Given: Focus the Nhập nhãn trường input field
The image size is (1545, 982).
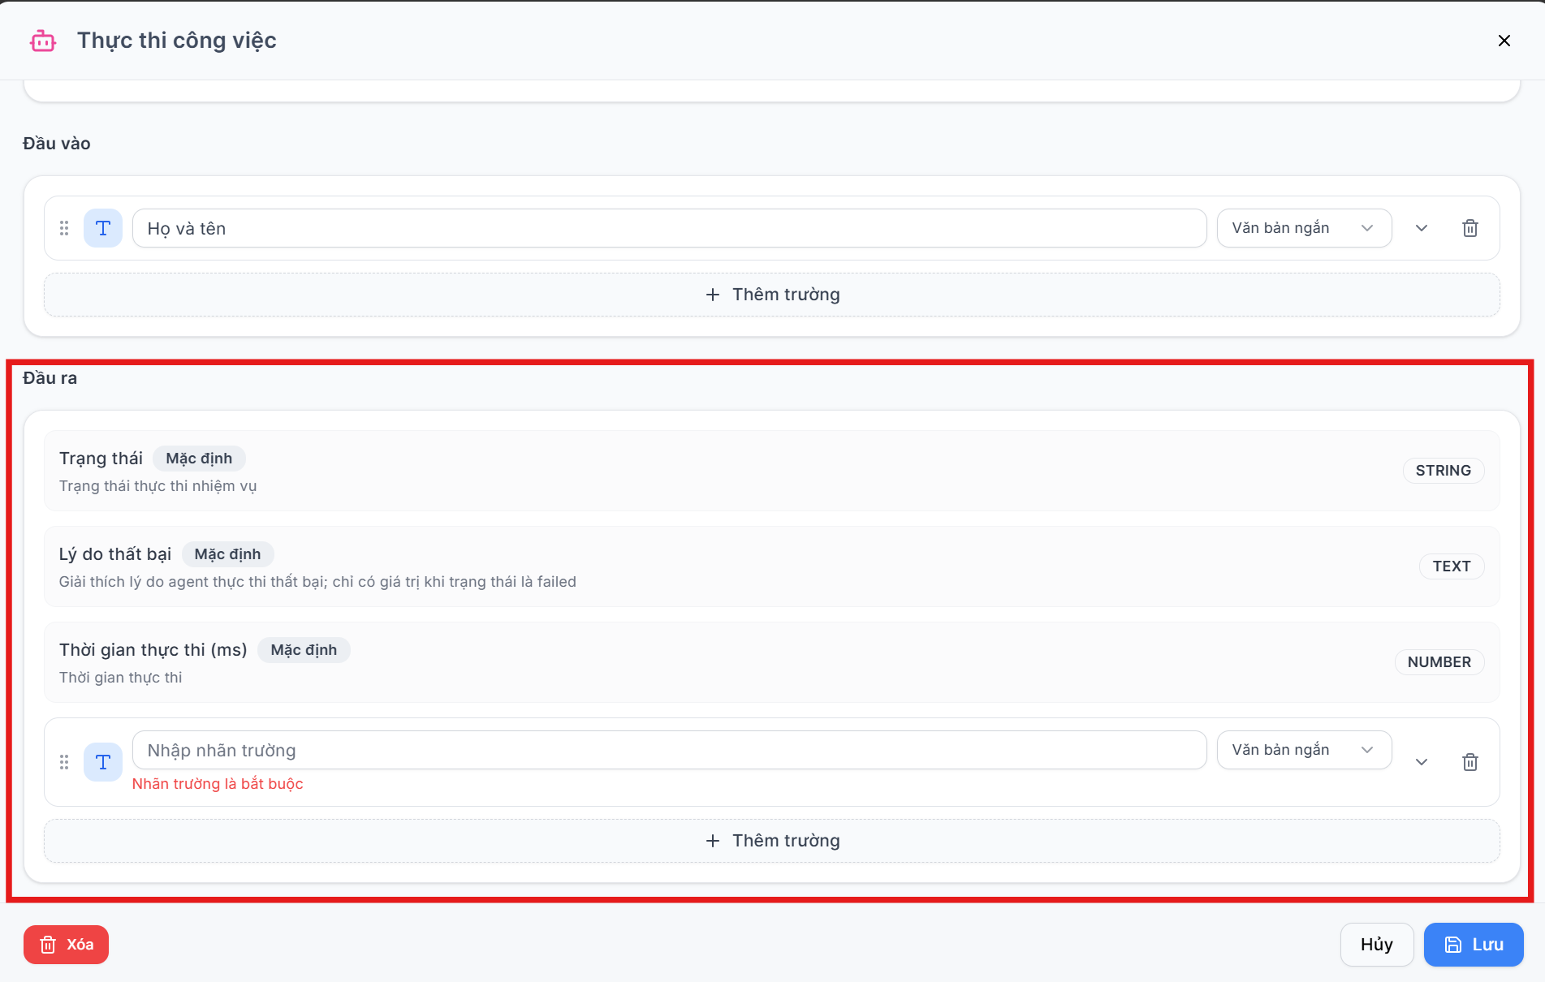Looking at the screenshot, I should tap(669, 750).
